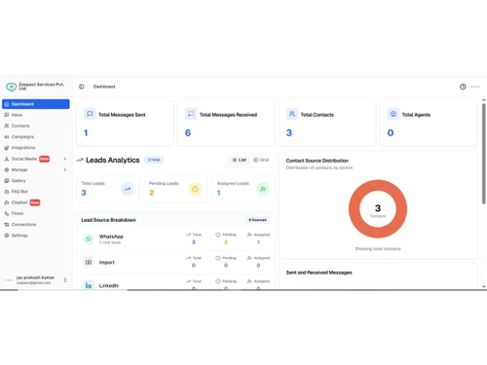Screen dimensions: 487x365
Task: Click the Contact Source Distribution heading
Action: (x=318, y=161)
